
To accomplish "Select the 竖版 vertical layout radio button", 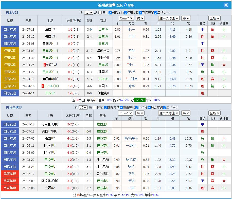I will tap(114, 5).
